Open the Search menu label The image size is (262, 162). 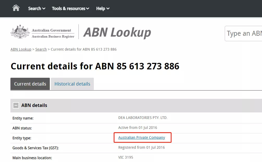coord(34,9)
